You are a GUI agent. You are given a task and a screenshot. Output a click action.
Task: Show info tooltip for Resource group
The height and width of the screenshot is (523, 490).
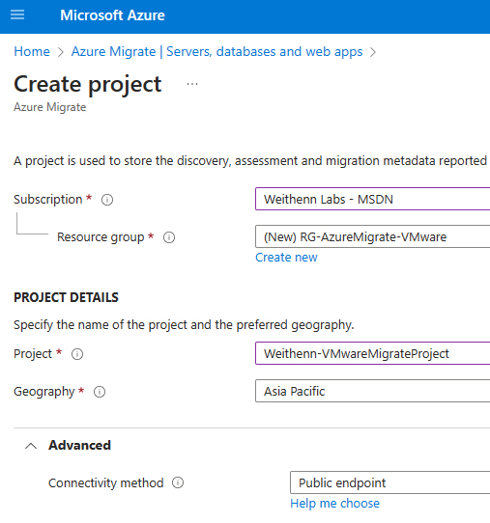(169, 237)
